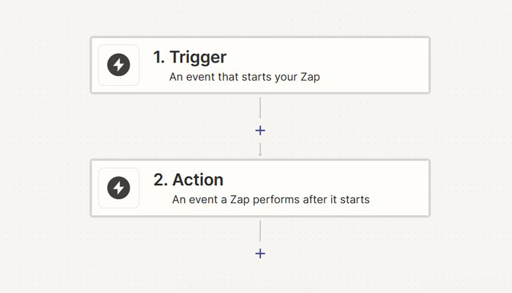The height and width of the screenshot is (293, 512).
Task: Click 'An event a Zap performs after it starts'
Action: tap(271, 200)
